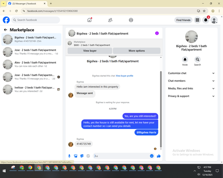Open the View buyer profile link
Image resolution: width=223 pixels, height=178 pixels.
(x=124, y=76)
